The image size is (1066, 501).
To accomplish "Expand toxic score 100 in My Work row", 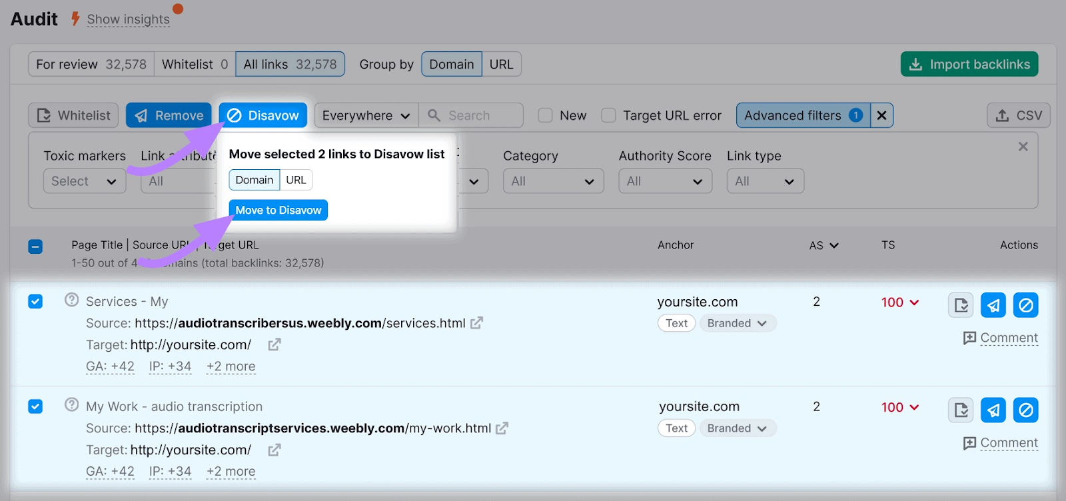I will pyautogui.click(x=900, y=407).
